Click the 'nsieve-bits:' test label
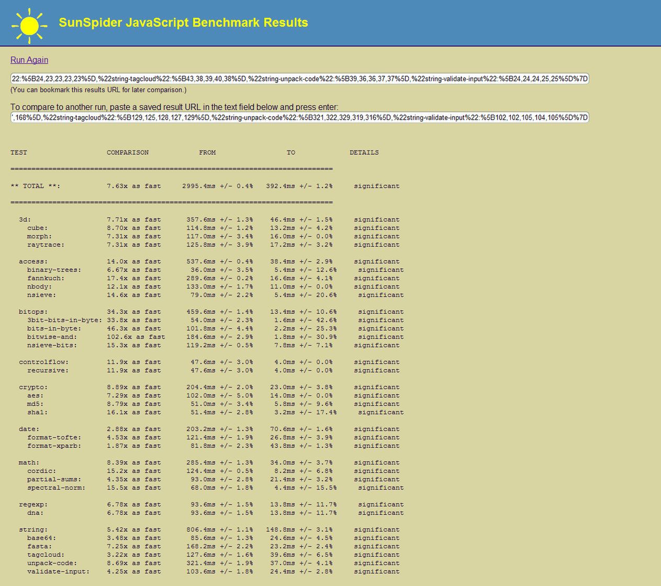The width and height of the screenshot is (661, 586). [x=52, y=346]
